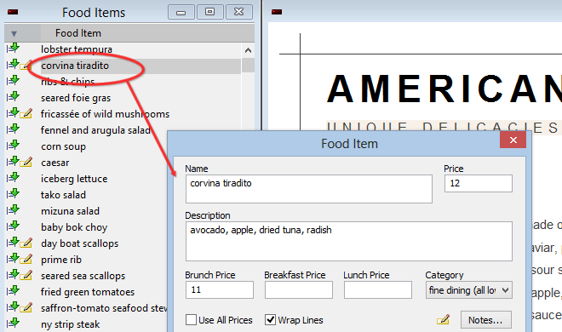Click the Name input field
Screen dimensions: 562x332
309,189
